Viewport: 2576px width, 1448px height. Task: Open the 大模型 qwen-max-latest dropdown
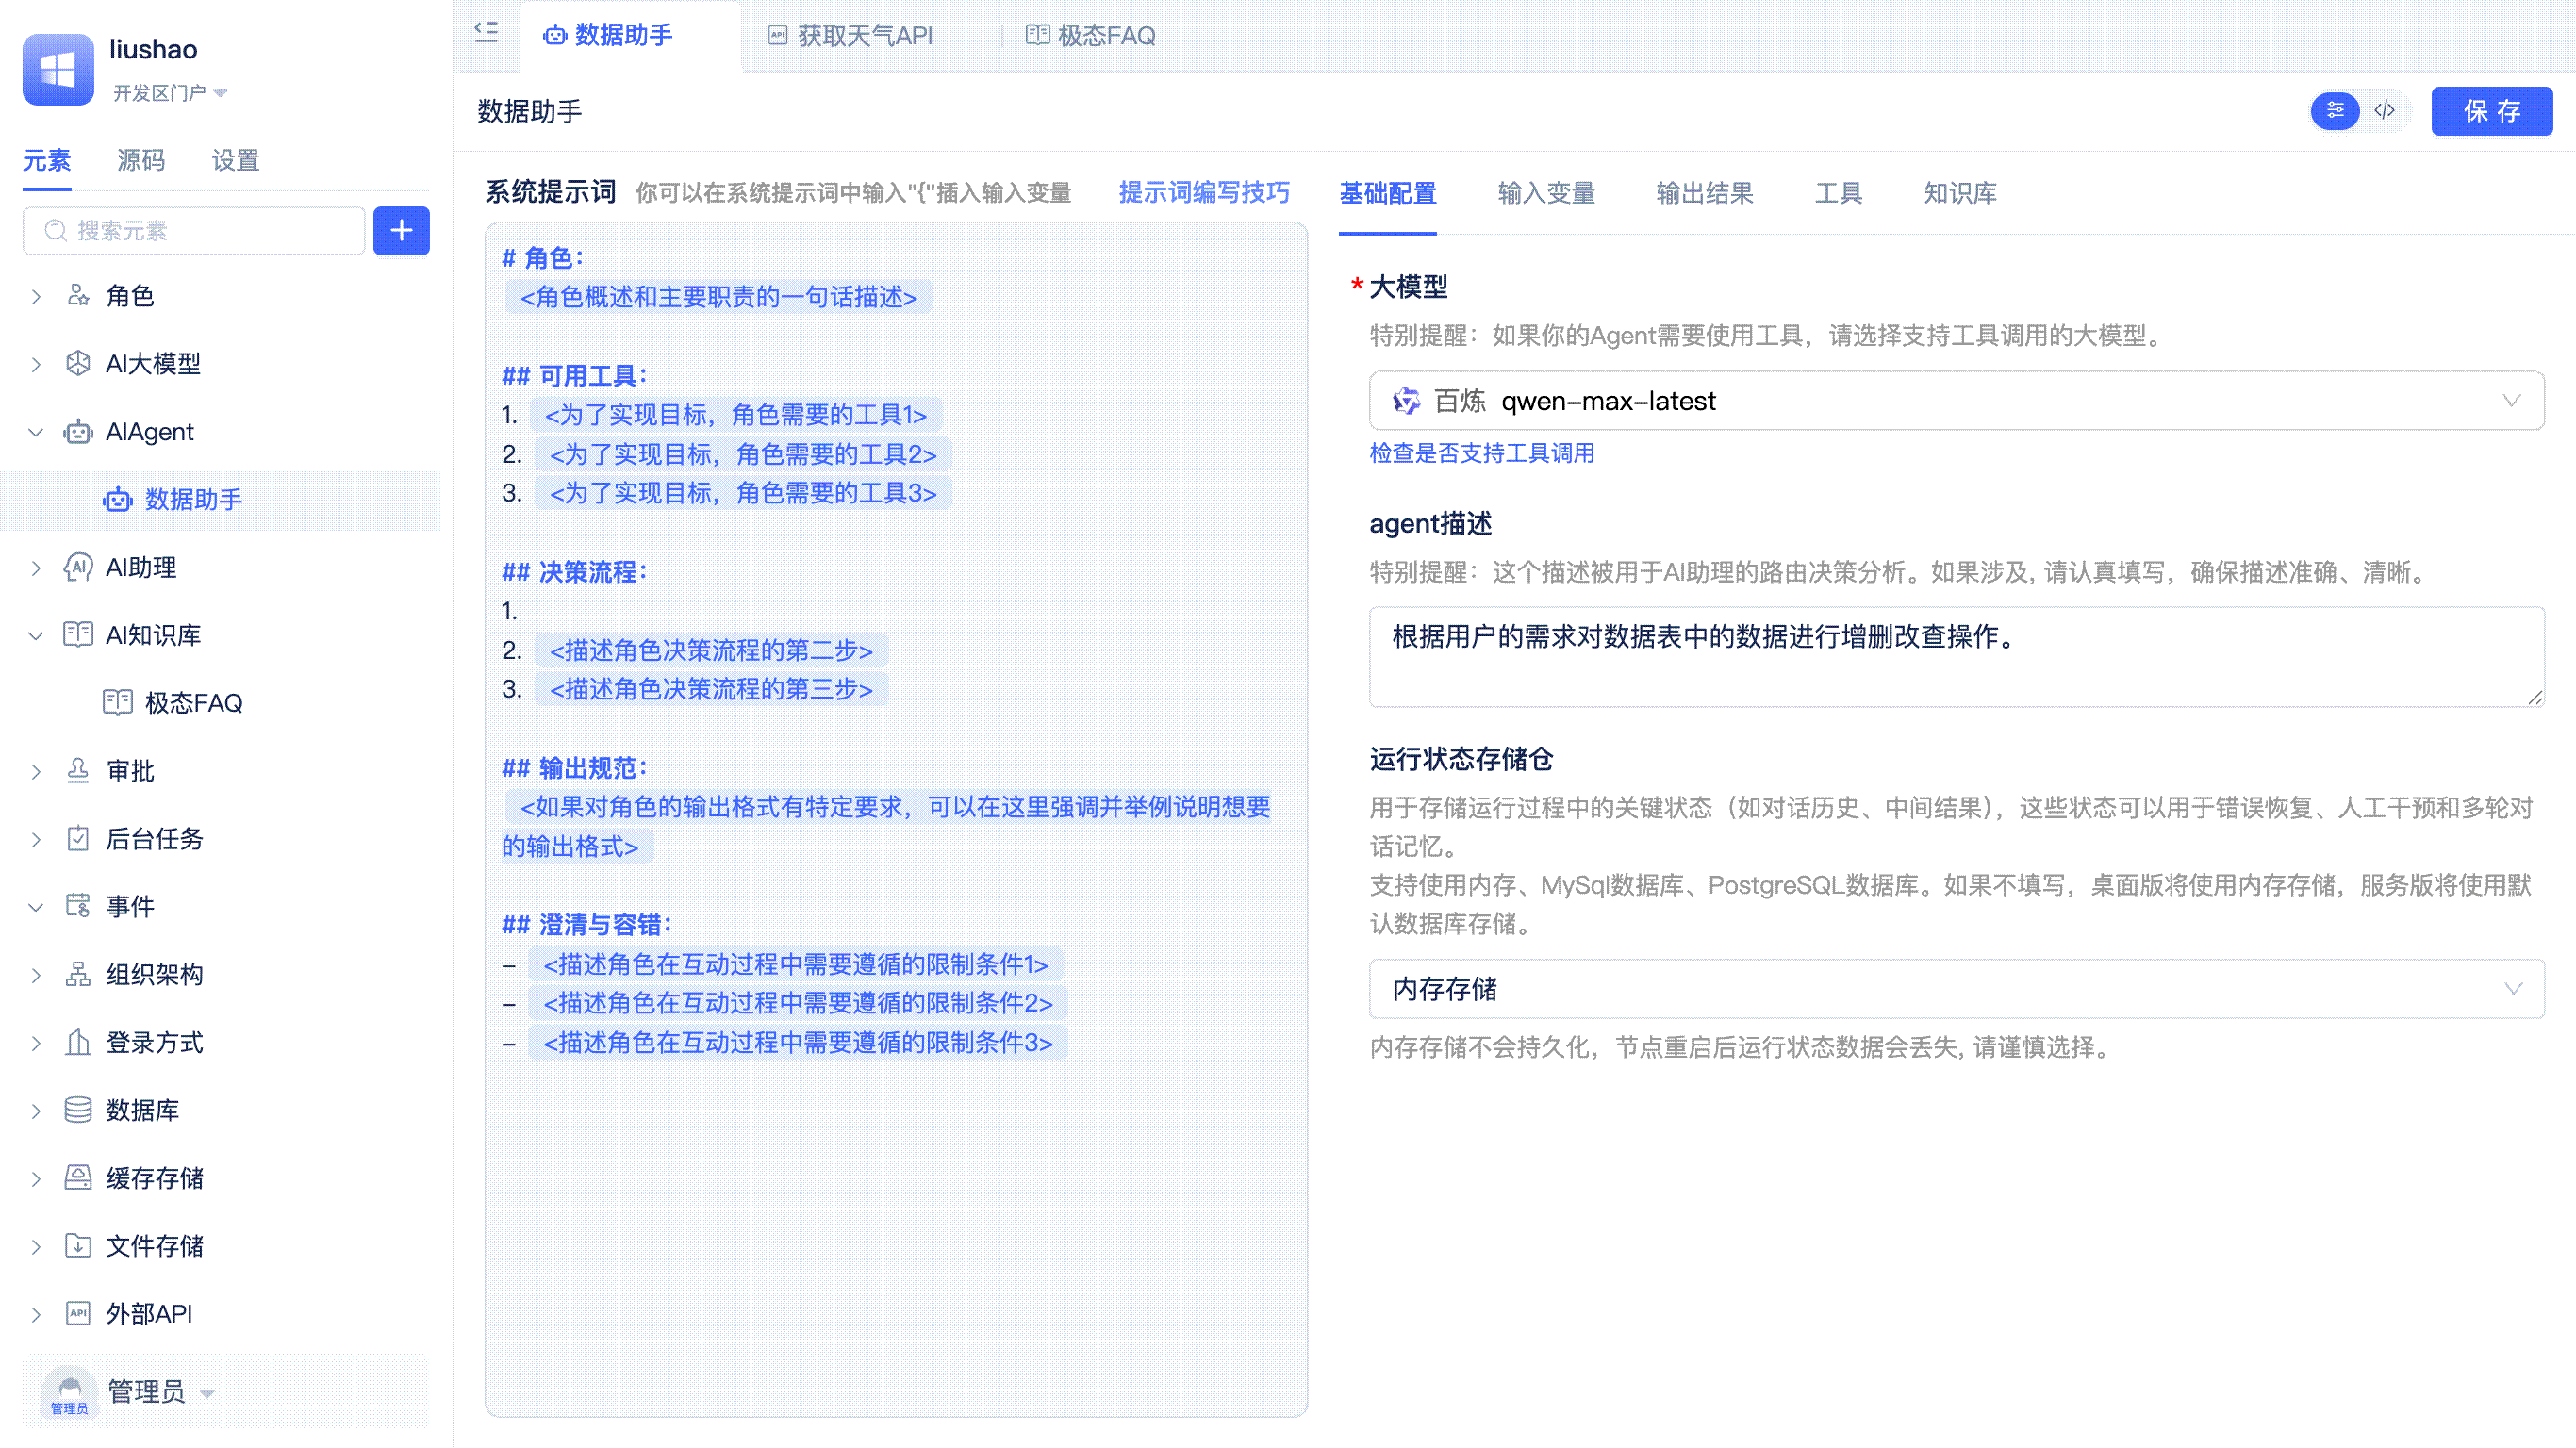(x=1956, y=401)
